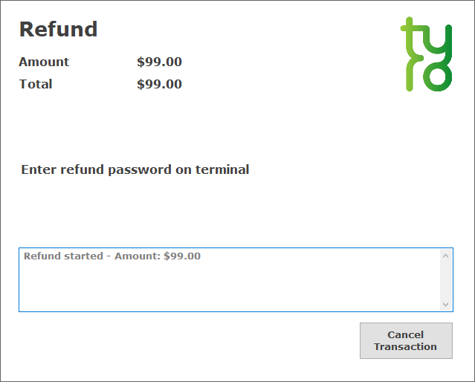
Task: Click the Total value $99.00
Action: click(x=159, y=84)
